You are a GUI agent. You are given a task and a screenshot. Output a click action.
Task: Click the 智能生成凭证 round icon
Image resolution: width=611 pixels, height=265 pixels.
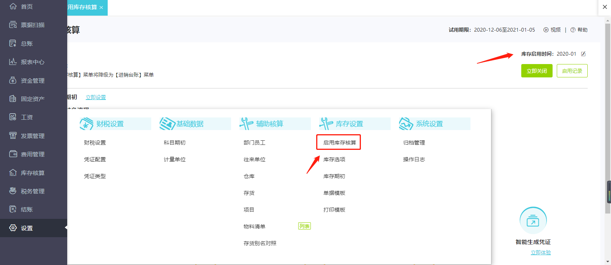533,220
